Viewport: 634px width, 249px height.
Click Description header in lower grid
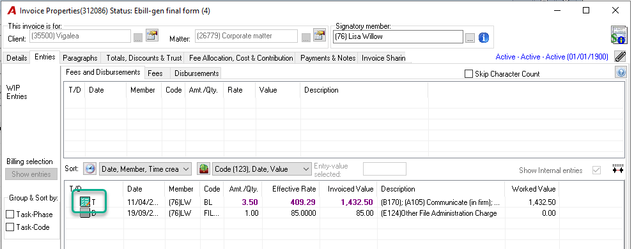pos(441,189)
